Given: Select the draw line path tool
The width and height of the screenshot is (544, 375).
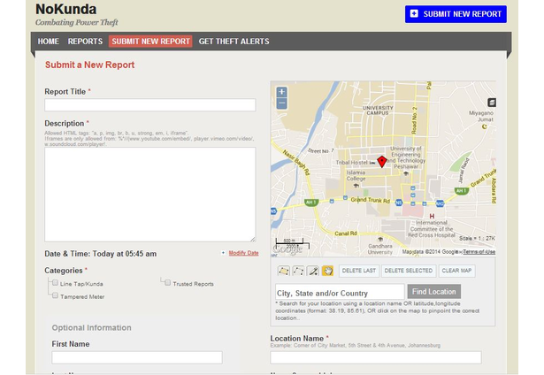Looking at the screenshot, I should coord(298,271).
